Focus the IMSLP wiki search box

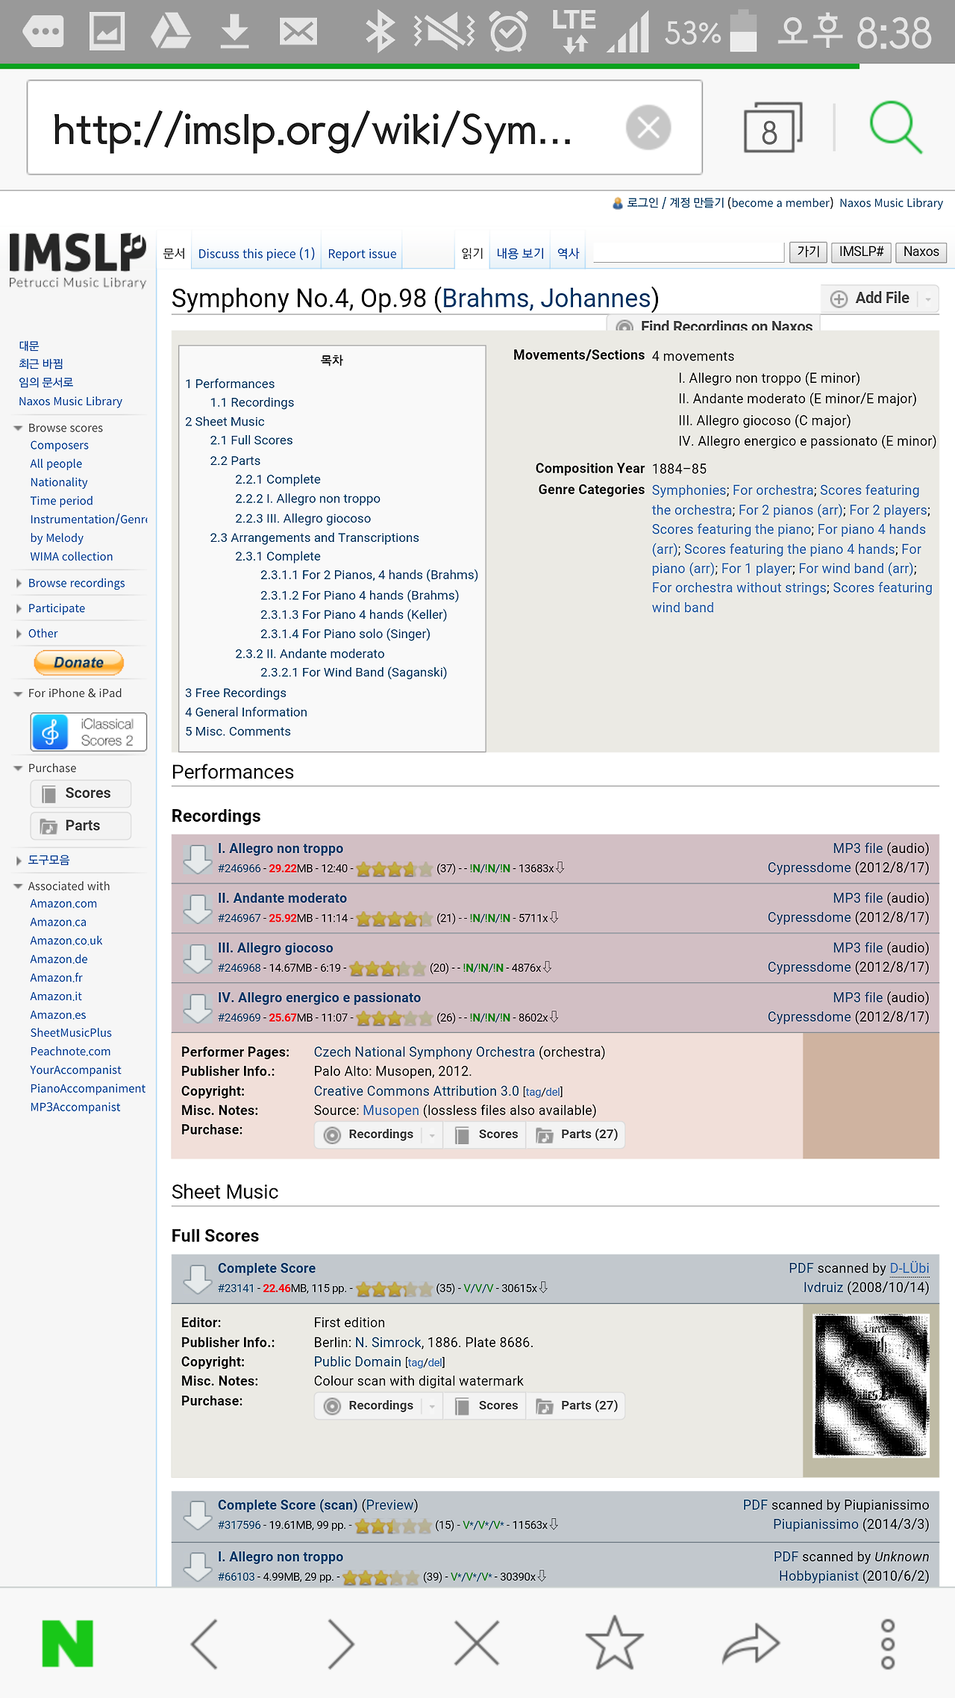point(689,252)
